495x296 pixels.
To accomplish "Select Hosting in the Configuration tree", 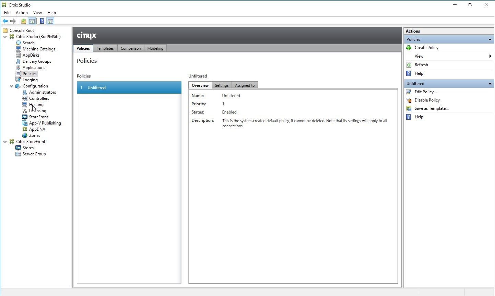I will pyautogui.click(x=36, y=105).
